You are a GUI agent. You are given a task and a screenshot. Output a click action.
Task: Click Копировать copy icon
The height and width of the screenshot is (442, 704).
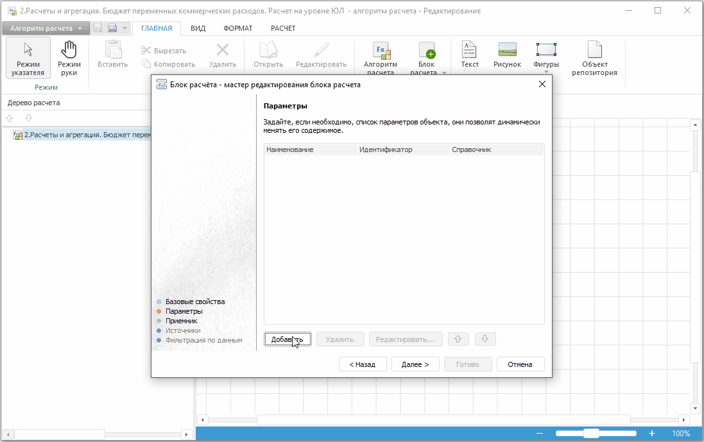coord(146,64)
